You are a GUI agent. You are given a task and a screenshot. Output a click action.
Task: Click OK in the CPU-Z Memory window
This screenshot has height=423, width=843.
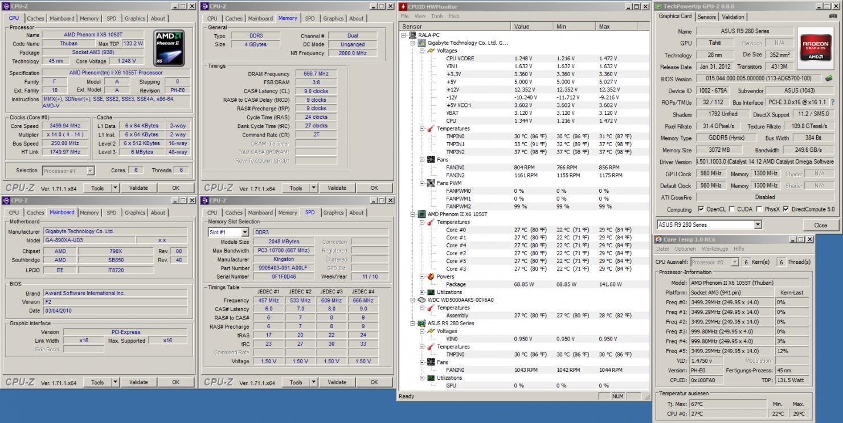tap(374, 188)
